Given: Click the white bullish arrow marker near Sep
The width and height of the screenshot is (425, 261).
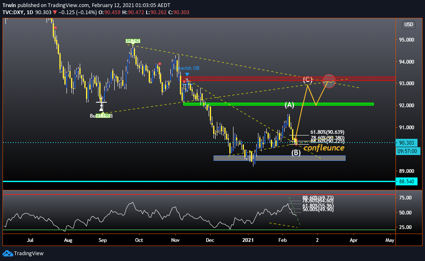Looking at the screenshot, I should pos(101,108).
